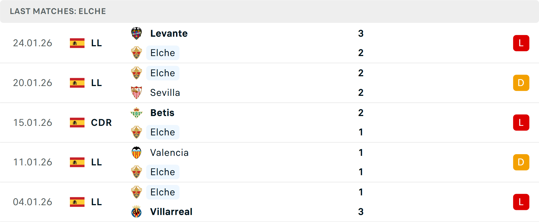
Task: Click the Levante club crest icon
Action: 136,33
